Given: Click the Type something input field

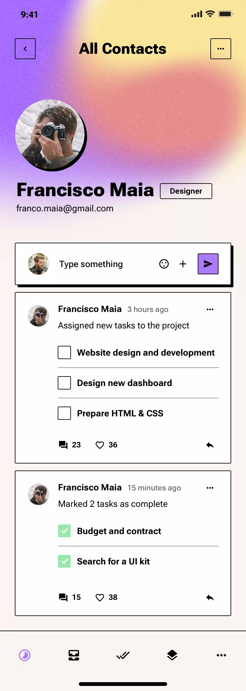Looking at the screenshot, I should pyautogui.click(x=91, y=264).
